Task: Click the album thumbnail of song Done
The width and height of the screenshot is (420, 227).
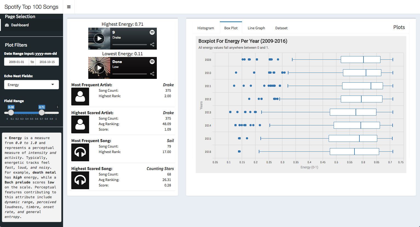Action: tap(99, 68)
